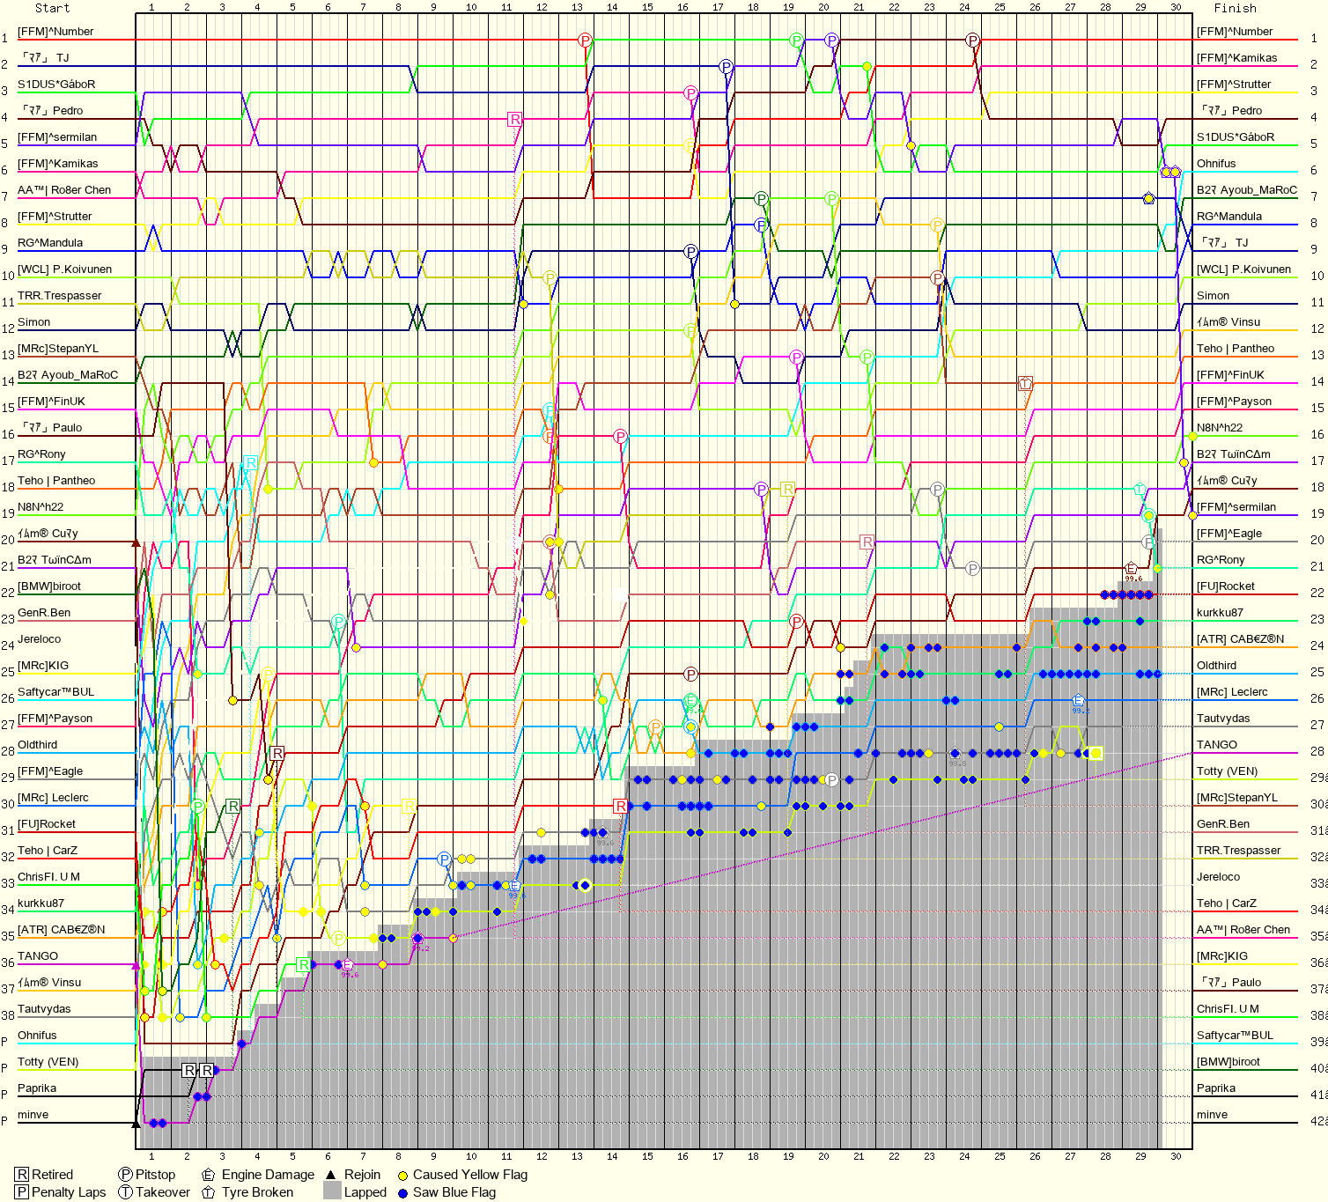Click the red Retired marker on lap 14, row 30
Screen dimensions: 1328x1202
620,806
